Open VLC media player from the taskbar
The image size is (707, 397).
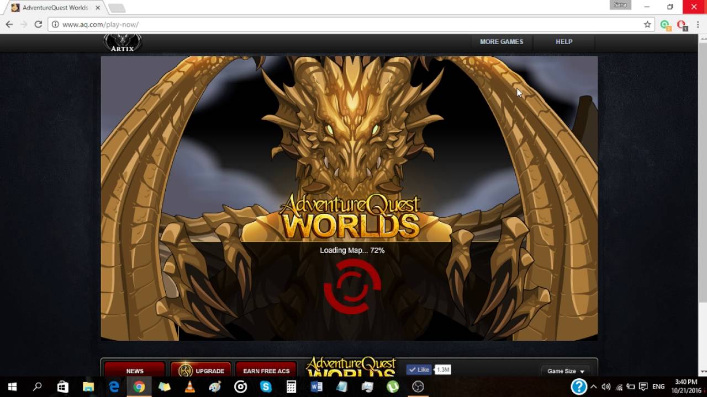pyautogui.click(x=189, y=387)
